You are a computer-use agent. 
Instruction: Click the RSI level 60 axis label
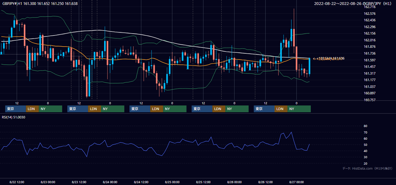point(365,138)
